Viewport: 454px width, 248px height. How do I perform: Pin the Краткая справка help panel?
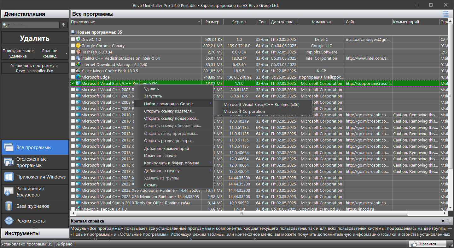tap(443, 221)
